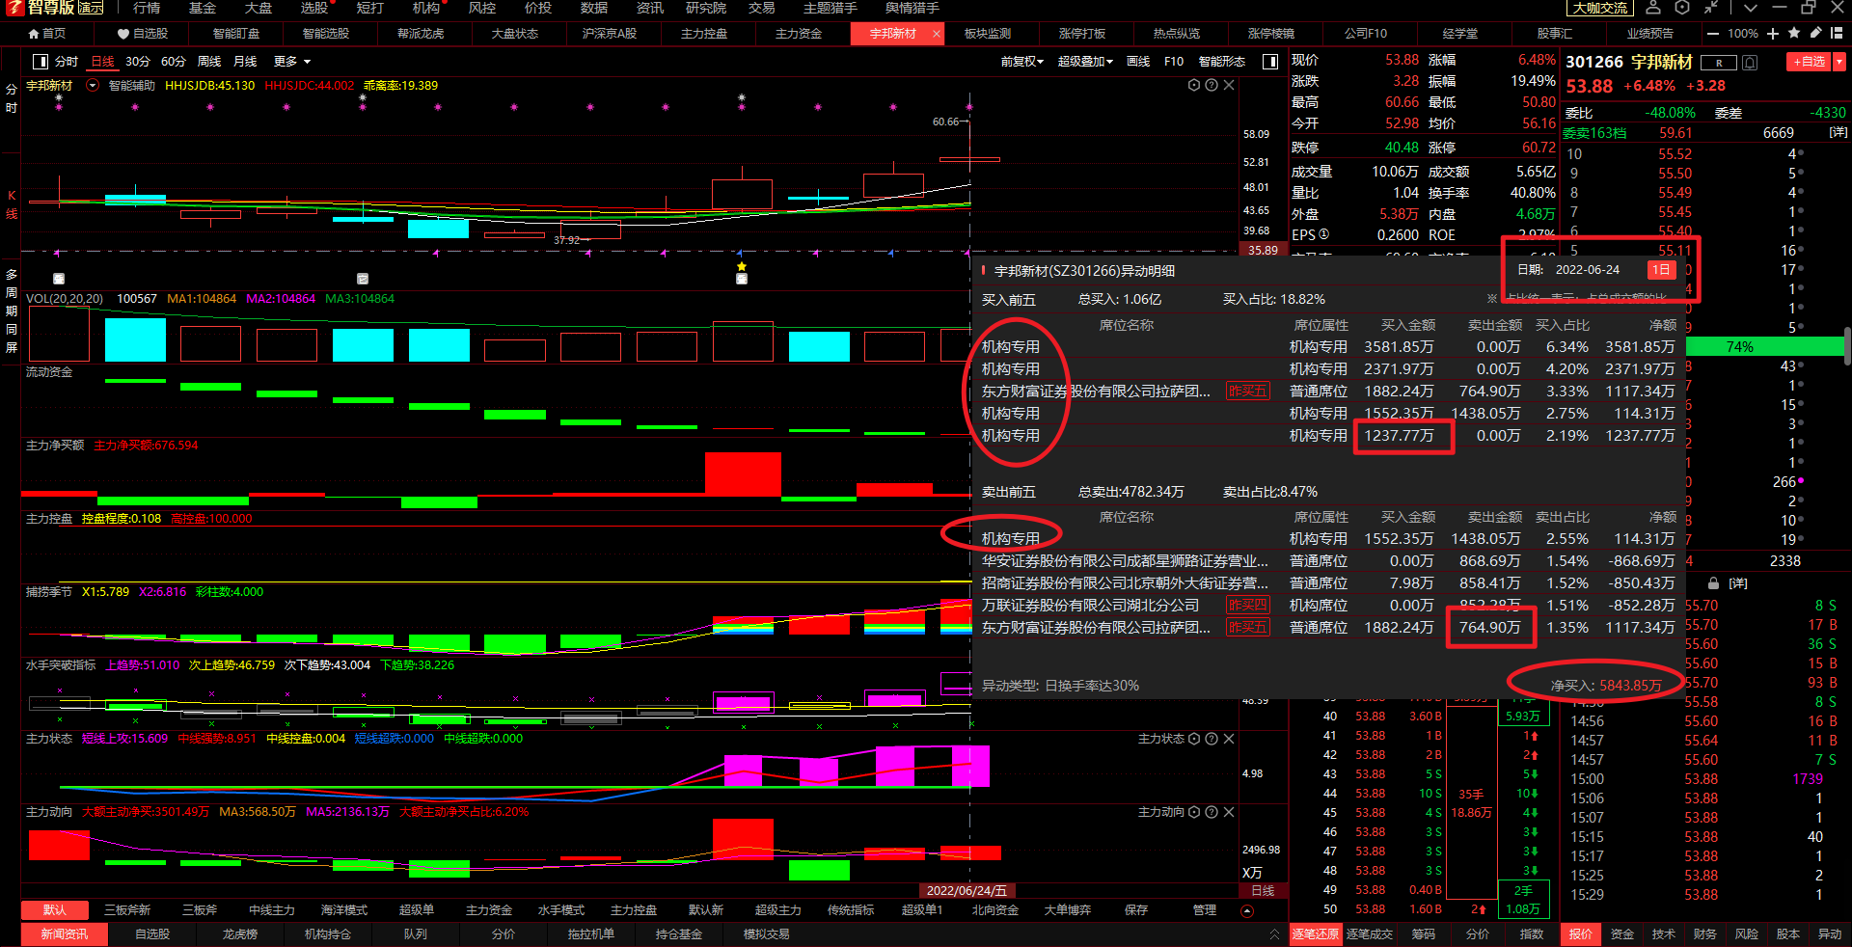Select 1日 in the anomaly details date selector
The height and width of the screenshot is (947, 1852).
1660,270
